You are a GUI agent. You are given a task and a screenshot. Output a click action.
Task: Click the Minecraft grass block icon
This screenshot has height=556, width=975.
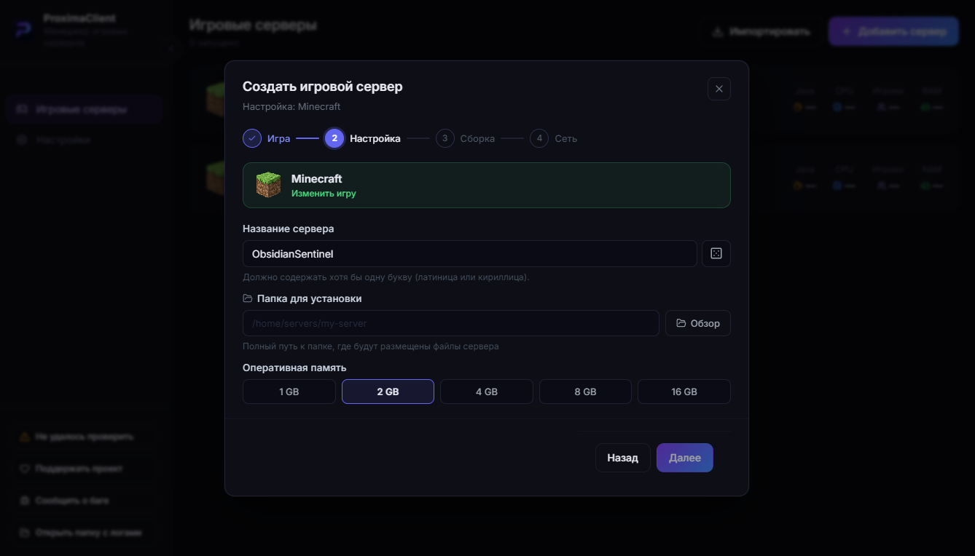coord(268,185)
